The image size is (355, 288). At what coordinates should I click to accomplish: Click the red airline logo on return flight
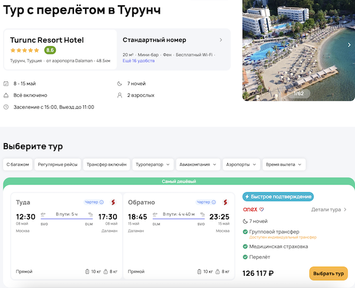224,202
